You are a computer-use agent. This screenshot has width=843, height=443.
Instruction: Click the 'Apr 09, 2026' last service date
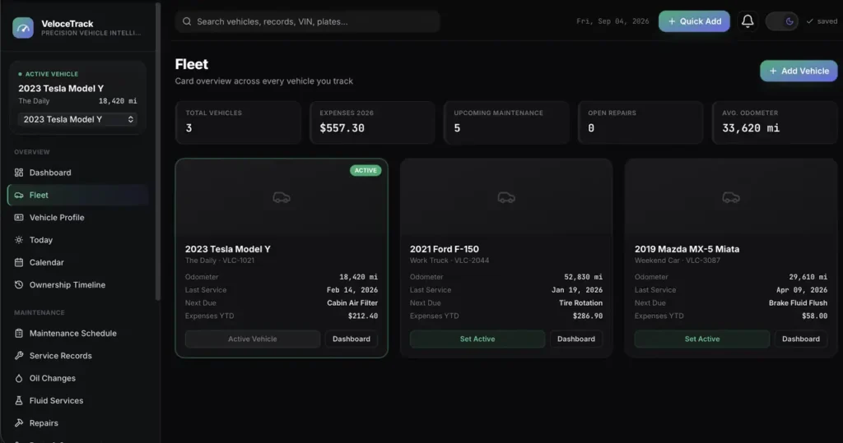click(802, 290)
